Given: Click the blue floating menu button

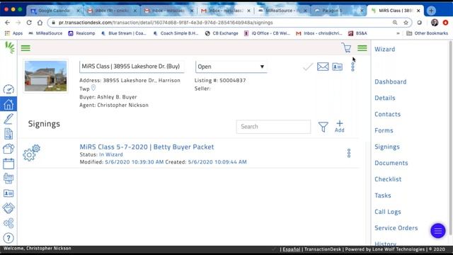Looking at the screenshot, I should [437, 231].
